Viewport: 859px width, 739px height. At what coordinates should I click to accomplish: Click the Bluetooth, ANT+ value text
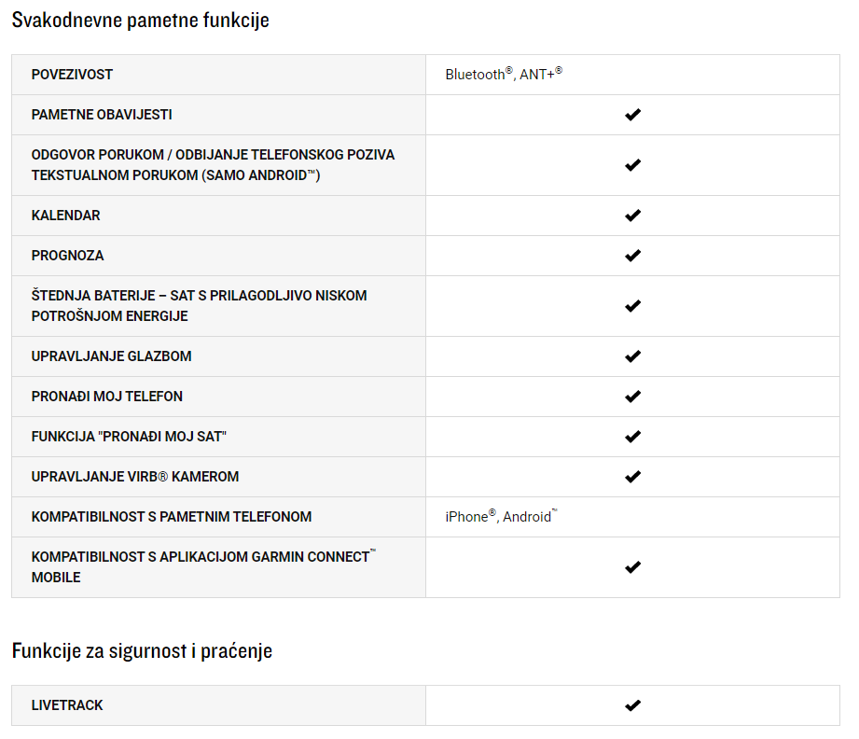coord(504,74)
